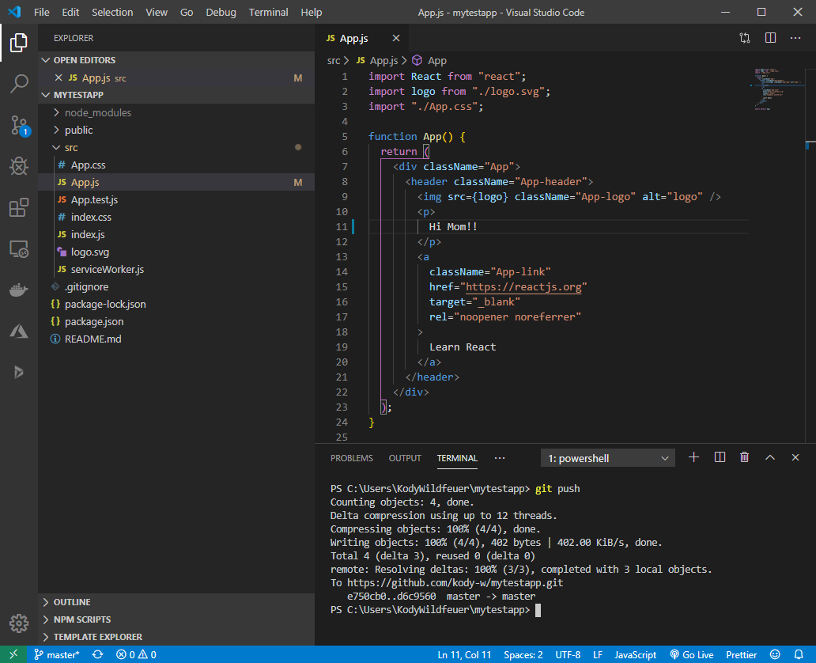Open the Search view in activity bar
The image size is (816, 663).
tap(19, 83)
